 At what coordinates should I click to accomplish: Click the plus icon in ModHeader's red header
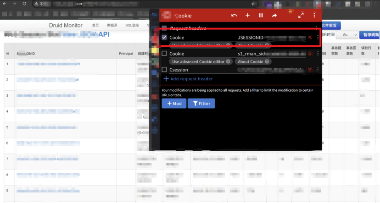tap(247, 16)
